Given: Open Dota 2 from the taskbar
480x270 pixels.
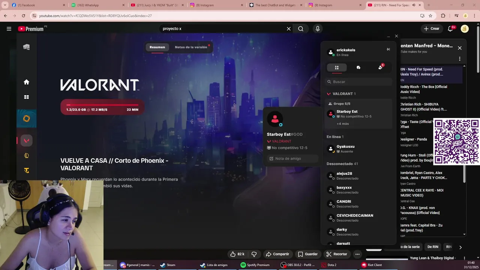Looking at the screenshot, I should pos(329,265).
